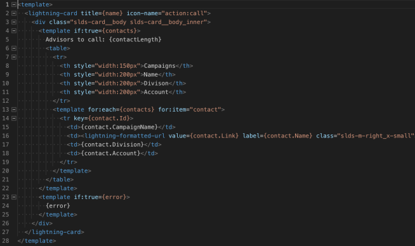Click the "action:call" attribute value
The width and height of the screenshot is (415, 246).
(x=184, y=13)
